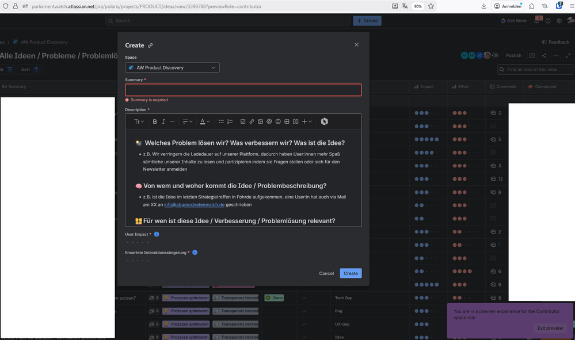
Task: Click Publish button in background view
Action: pos(513,55)
